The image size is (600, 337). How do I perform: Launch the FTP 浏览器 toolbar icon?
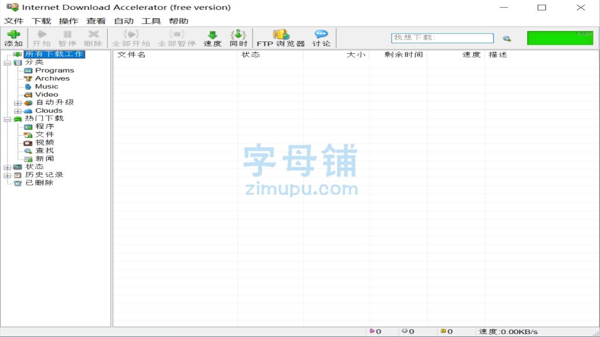tap(281, 35)
